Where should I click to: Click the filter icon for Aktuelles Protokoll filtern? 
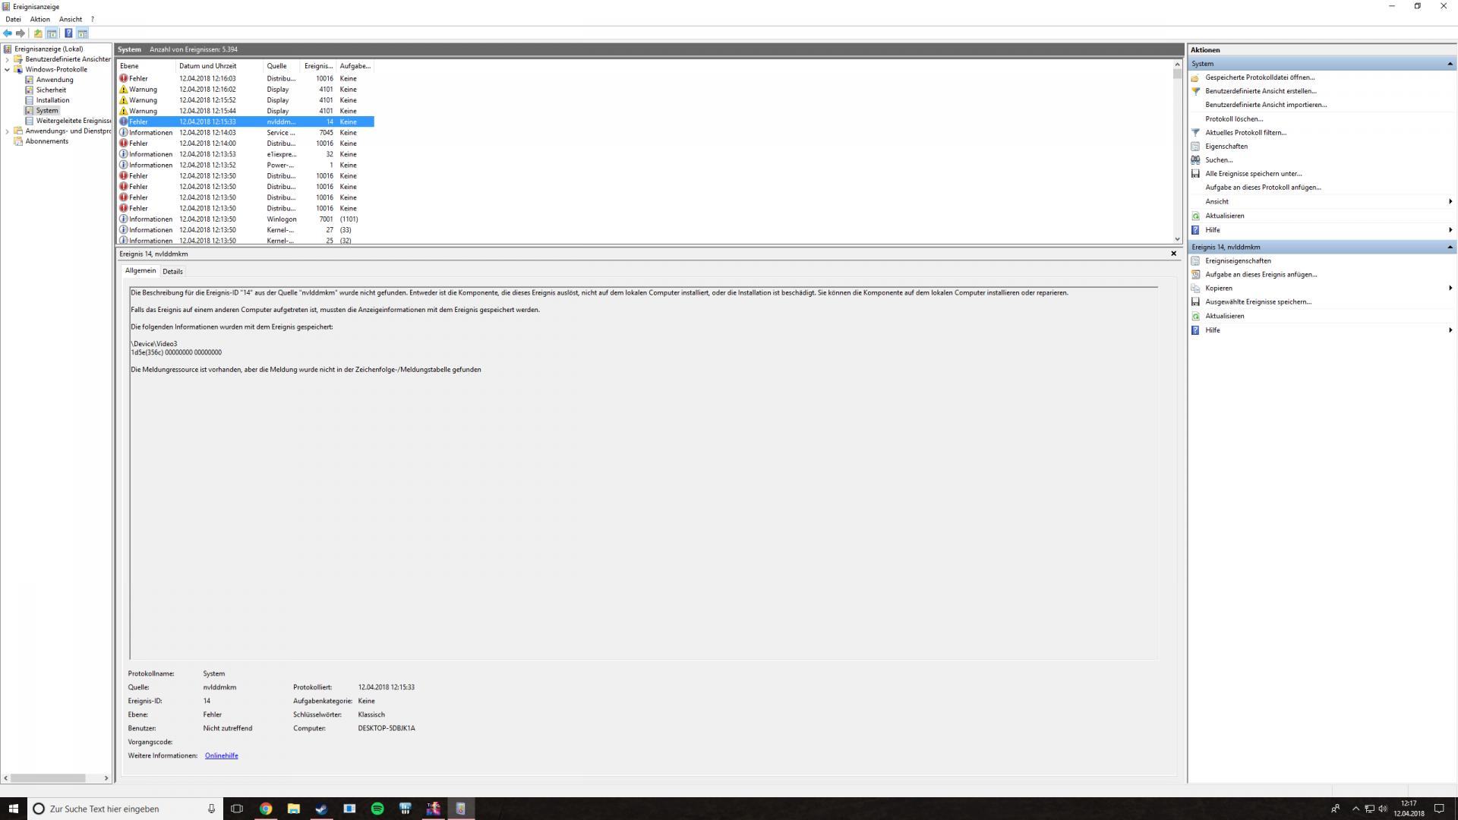pos(1195,133)
